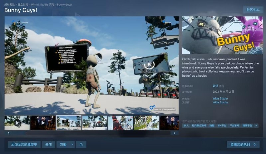Click the Bunny Guys! breadcrumb link
This screenshot has width=266, height=154.
tap(65, 5)
